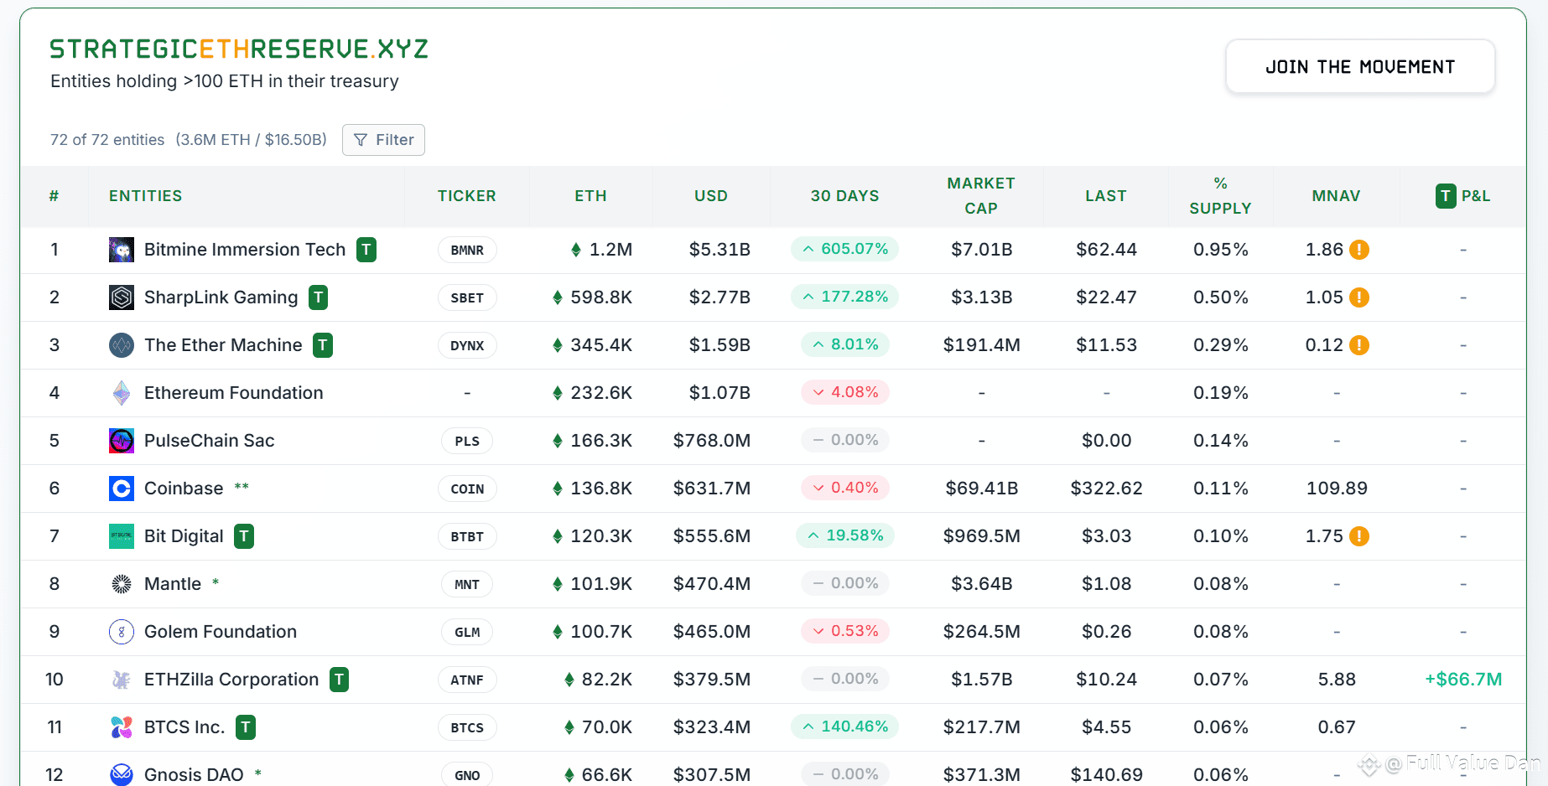Sort by the % SUPPLY column header
Screen dimensions: 1548x786
point(1221,196)
